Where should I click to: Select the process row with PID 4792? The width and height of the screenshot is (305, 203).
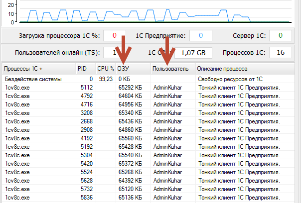point(150,96)
